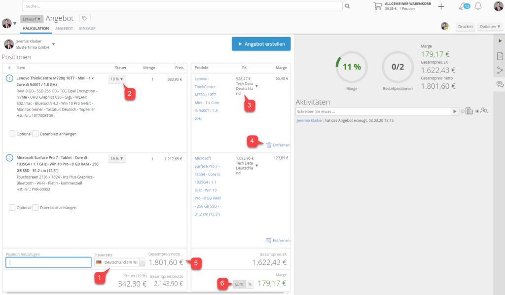
Task: Enable Datenblatt anhängen for Surface Pro 7
Action: point(36,207)
